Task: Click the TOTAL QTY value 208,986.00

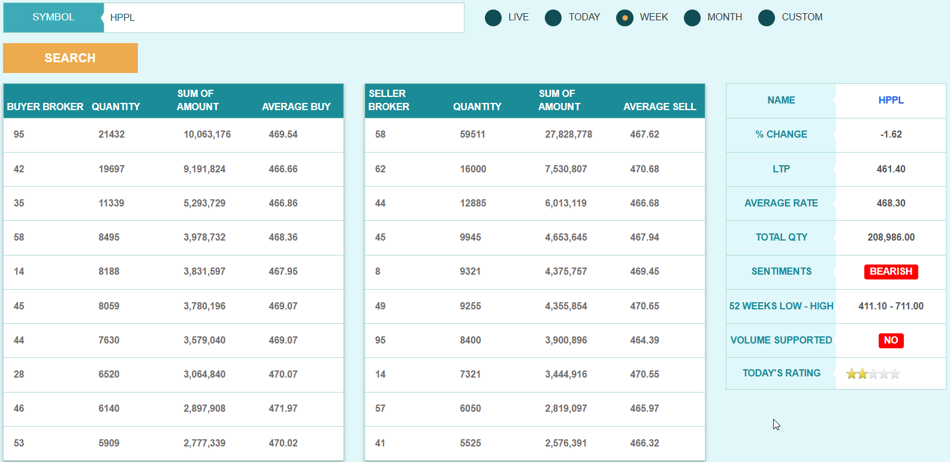Action: pyautogui.click(x=891, y=238)
